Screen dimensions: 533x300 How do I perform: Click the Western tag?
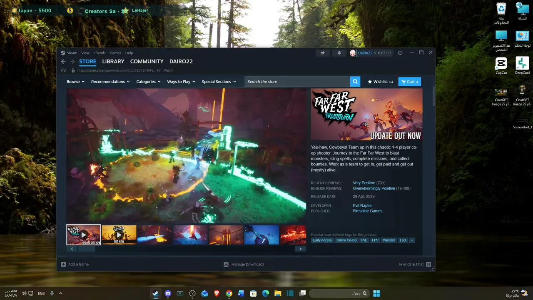[389, 240]
